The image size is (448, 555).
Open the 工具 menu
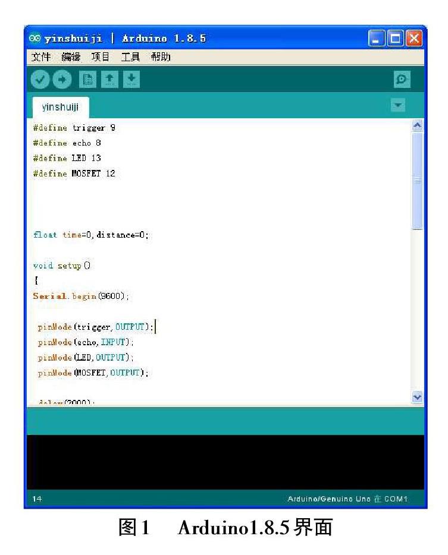[130, 56]
